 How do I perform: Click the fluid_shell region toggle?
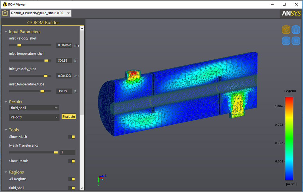coord(72,188)
